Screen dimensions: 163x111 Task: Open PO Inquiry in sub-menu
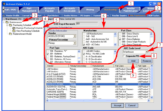[85, 16]
